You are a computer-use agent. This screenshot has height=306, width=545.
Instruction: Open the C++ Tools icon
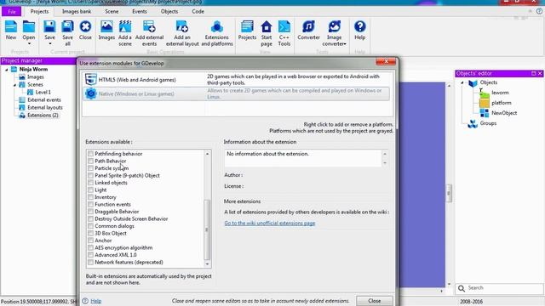click(284, 27)
